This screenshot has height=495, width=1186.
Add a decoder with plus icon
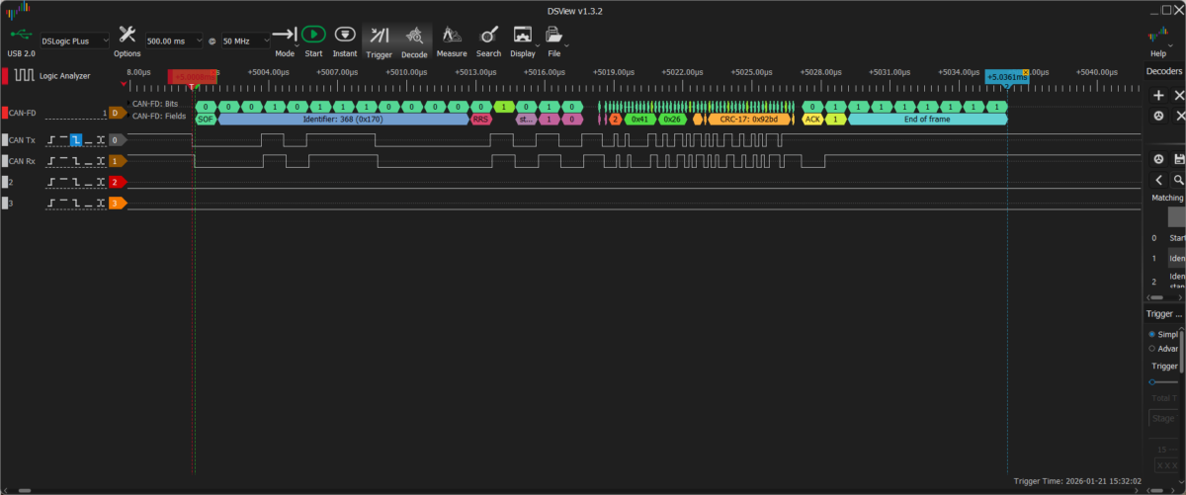coord(1158,96)
